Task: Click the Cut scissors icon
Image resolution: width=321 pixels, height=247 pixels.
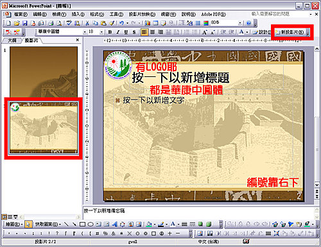Action: coord(87,23)
